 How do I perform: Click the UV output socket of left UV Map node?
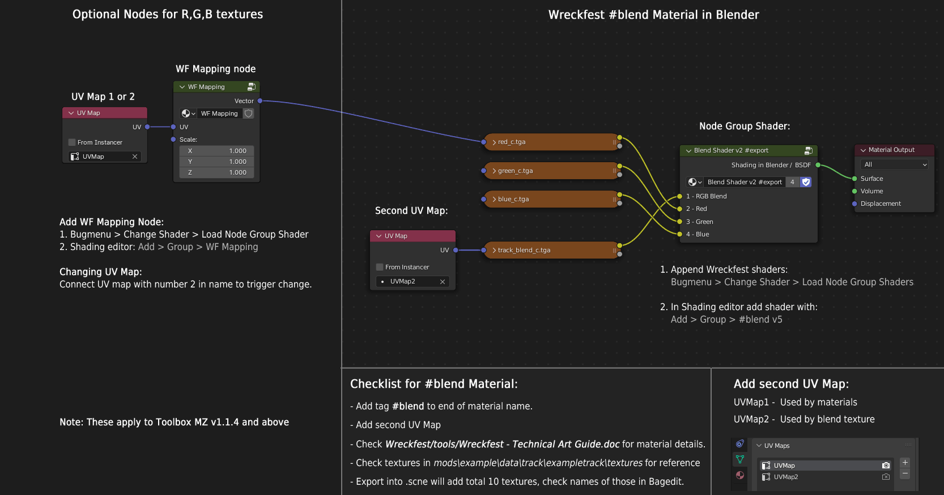click(x=147, y=127)
